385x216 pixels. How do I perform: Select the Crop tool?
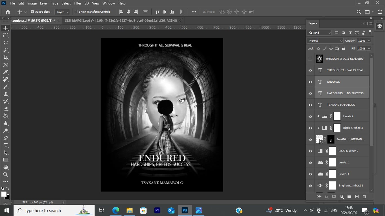pyautogui.click(x=6, y=57)
